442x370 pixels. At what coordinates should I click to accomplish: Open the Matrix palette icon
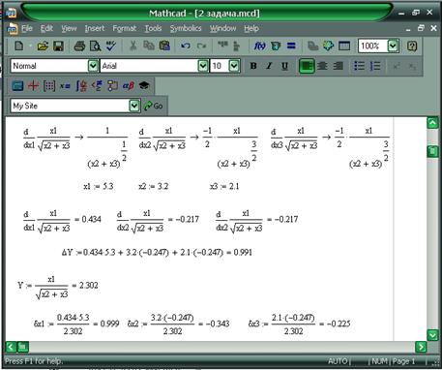49,86
